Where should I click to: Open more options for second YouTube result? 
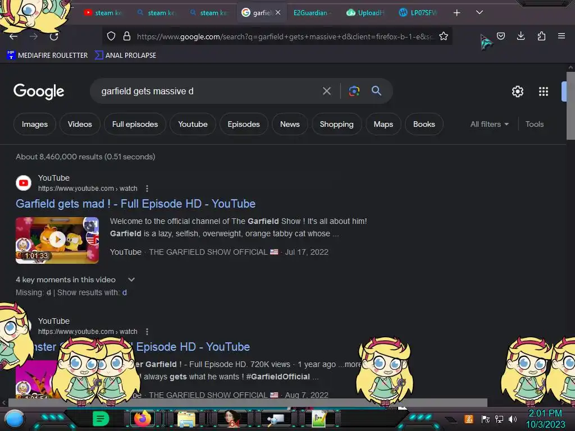tap(147, 331)
